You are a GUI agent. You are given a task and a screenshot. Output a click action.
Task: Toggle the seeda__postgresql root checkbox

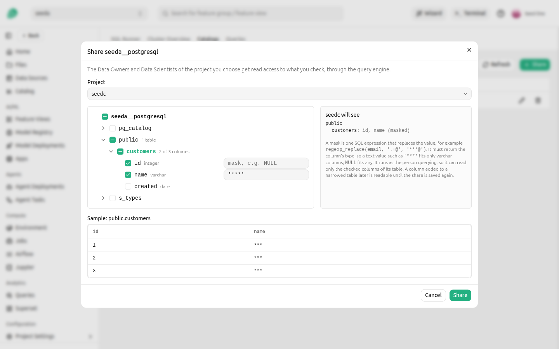coord(105,117)
